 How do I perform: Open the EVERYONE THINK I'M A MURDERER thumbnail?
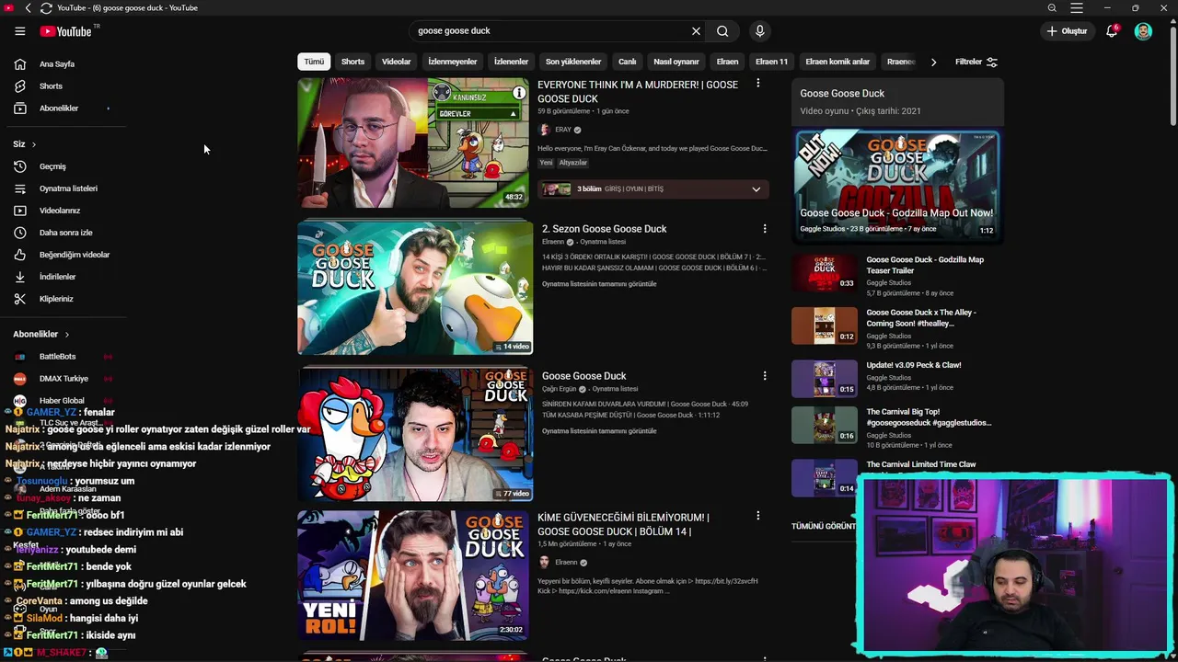[413, 143]
